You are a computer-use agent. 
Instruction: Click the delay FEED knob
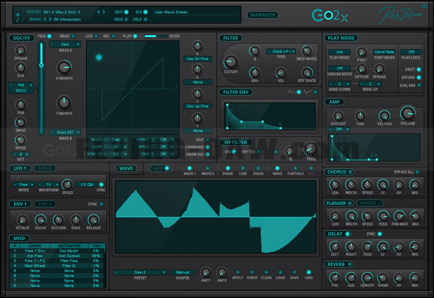pyautogui.click(x=367, y=247)
